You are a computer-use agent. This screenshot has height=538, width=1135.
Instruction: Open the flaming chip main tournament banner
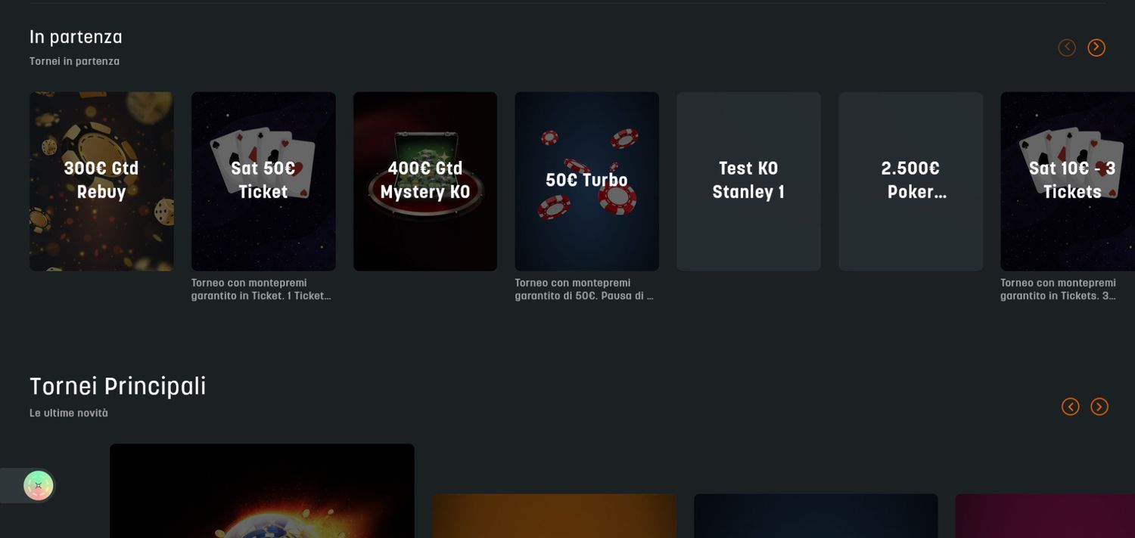coord(262,491)
